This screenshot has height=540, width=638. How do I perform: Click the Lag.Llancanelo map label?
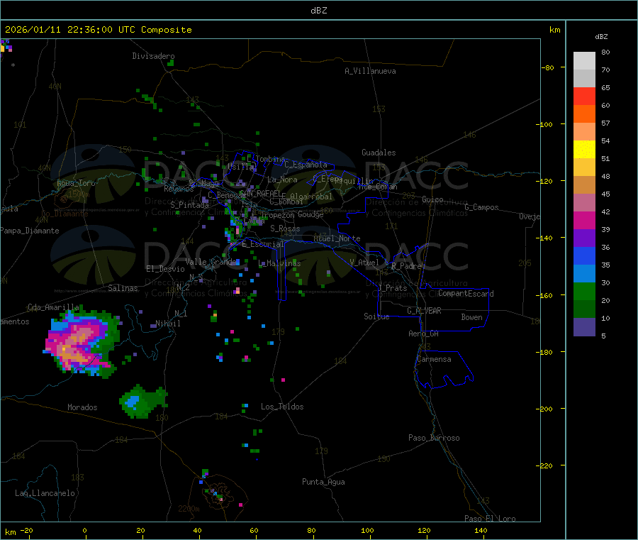(45, 493)
